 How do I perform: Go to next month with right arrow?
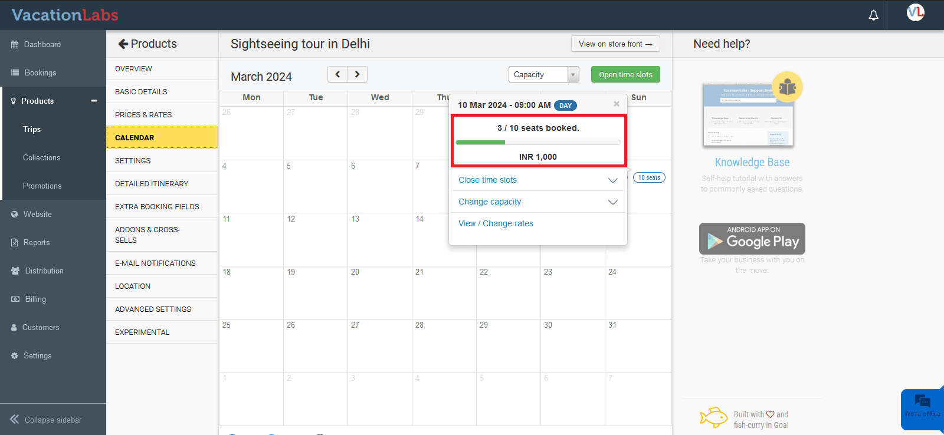click(358, 74)
